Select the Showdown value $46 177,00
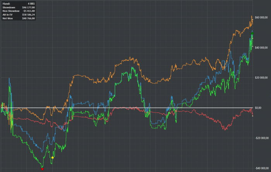The height and width of the screenshot is (172, 271). coord(28,7)
